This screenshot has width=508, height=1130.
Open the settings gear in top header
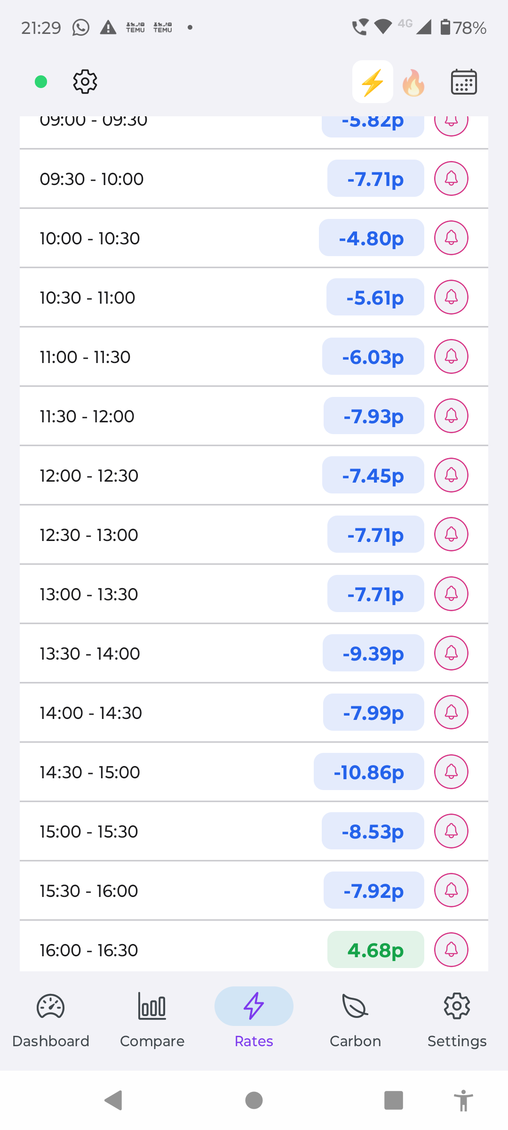click(x=85, y=82)
